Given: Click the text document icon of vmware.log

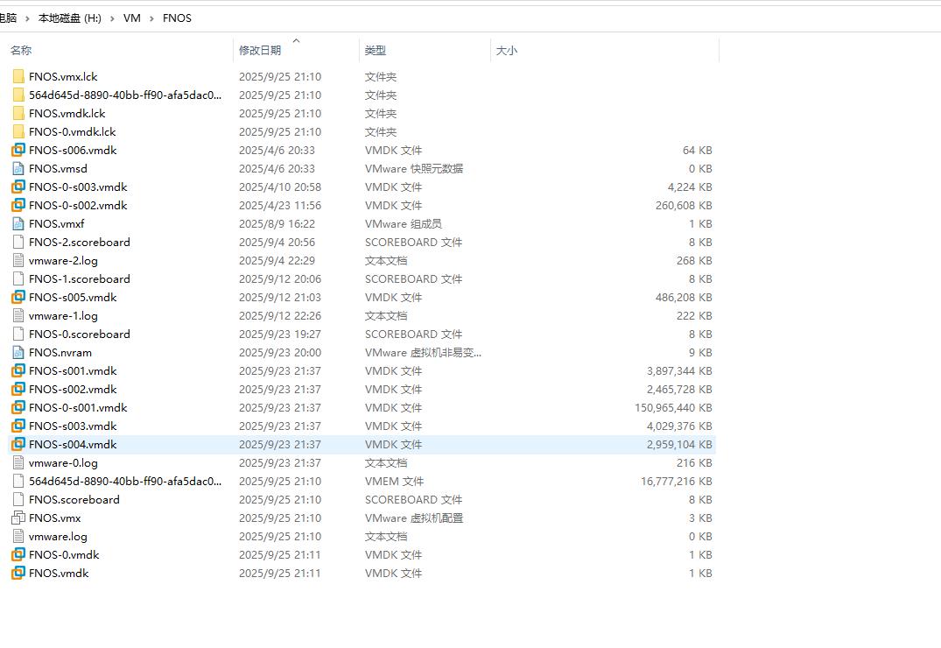Looking at the screenshot, I should (x=18, y=536).
